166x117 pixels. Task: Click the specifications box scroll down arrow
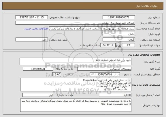click(x=129, y=86)
